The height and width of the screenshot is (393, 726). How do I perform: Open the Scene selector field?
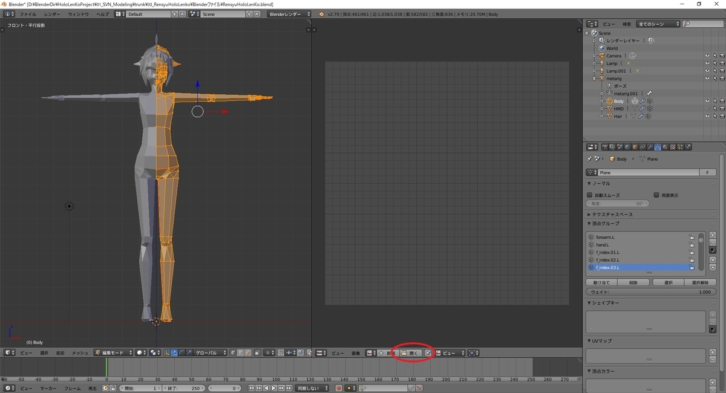tap(224, 13)
